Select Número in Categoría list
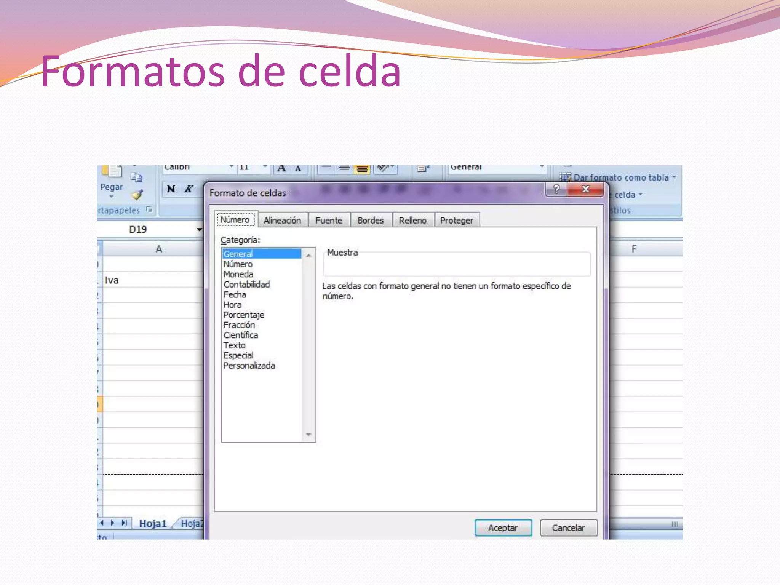 262,264
